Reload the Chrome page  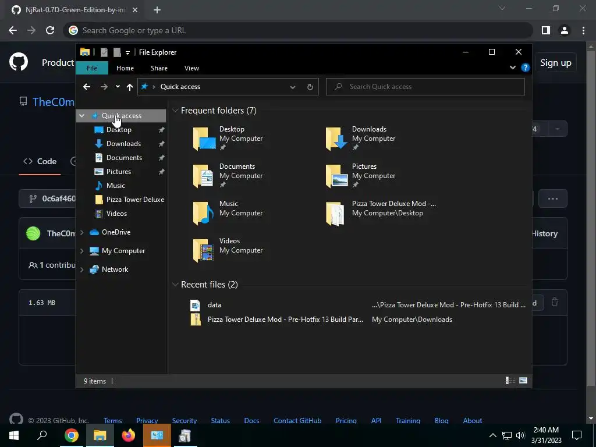50,30
